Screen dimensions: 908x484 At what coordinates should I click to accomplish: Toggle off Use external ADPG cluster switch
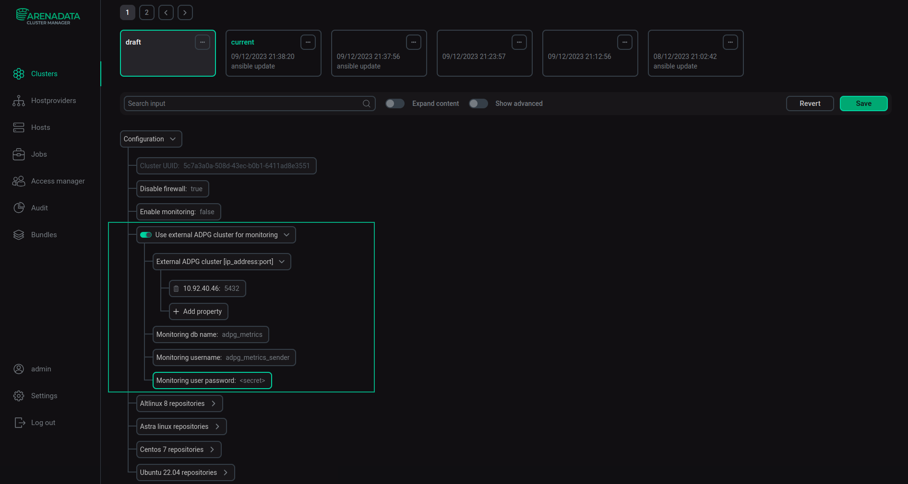point(146,235)
